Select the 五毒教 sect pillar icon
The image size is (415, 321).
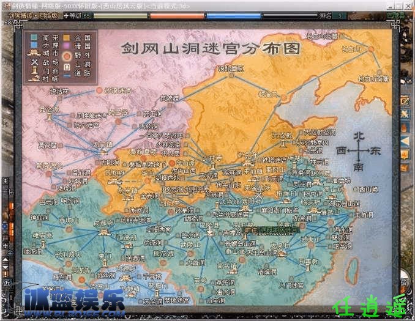tap(308, 268)
